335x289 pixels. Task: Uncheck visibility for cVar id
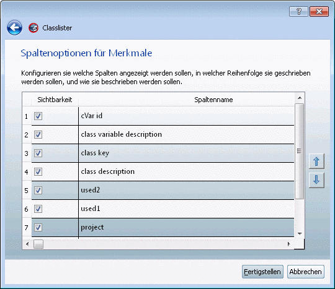pyautogui.click(x=38, y=116)
